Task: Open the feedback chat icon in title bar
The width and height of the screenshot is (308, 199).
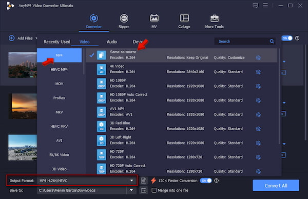Action: 255,6
